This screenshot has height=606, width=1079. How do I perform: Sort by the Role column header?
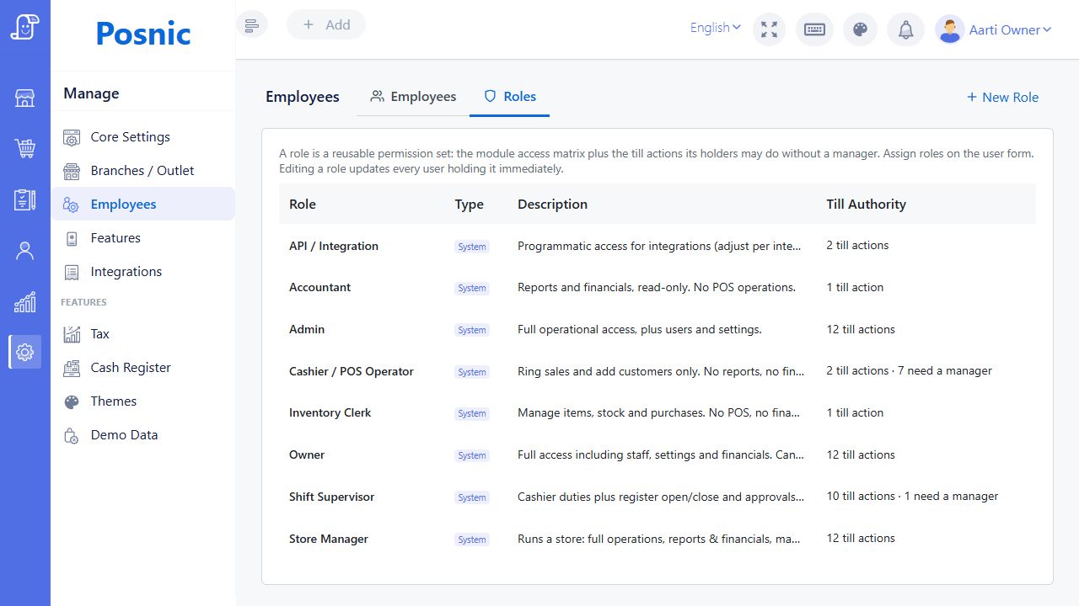(303, 204)
